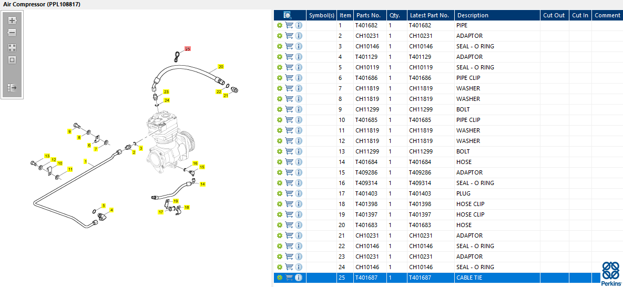The image size is (623, 287).
Task: Click the single-square fit view tool
Action: 12,60
